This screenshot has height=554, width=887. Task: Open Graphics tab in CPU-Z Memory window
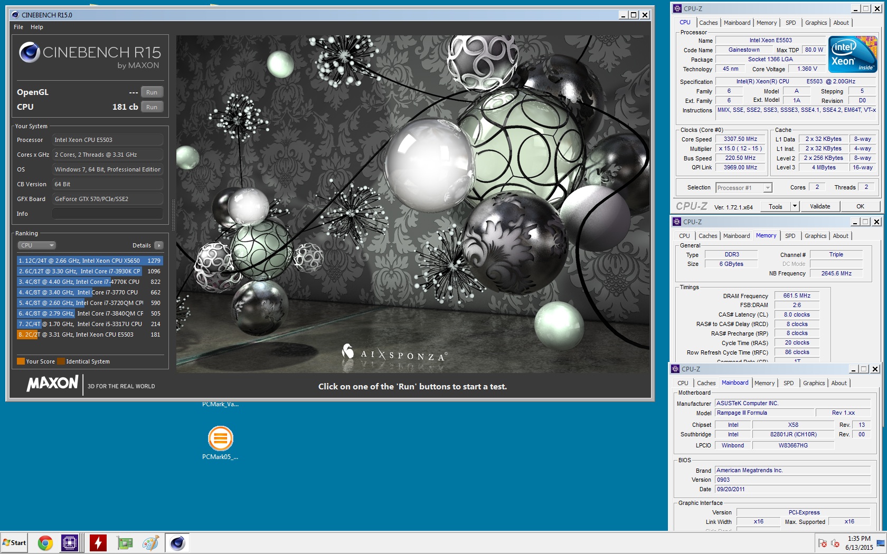[815, 236]
